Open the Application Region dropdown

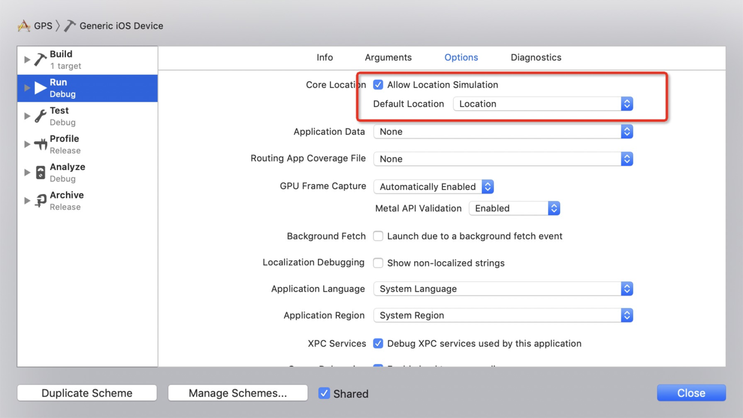(x=503, y=315)
